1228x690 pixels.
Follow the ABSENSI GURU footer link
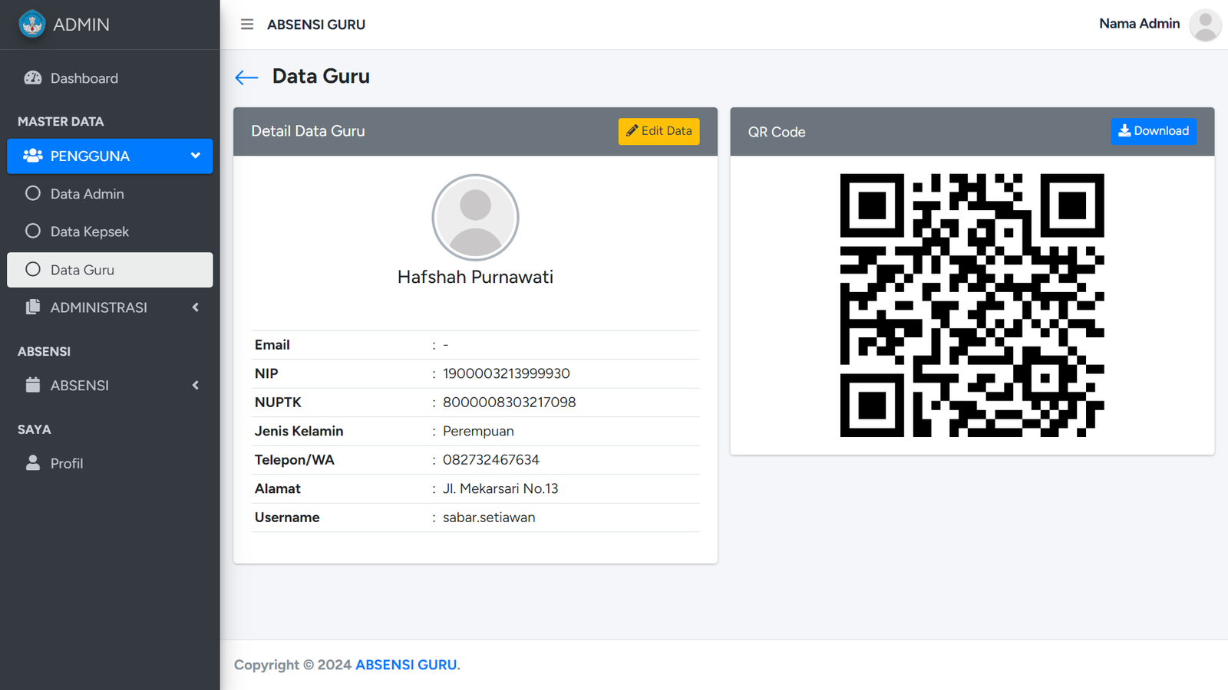[x=406, y=665]
